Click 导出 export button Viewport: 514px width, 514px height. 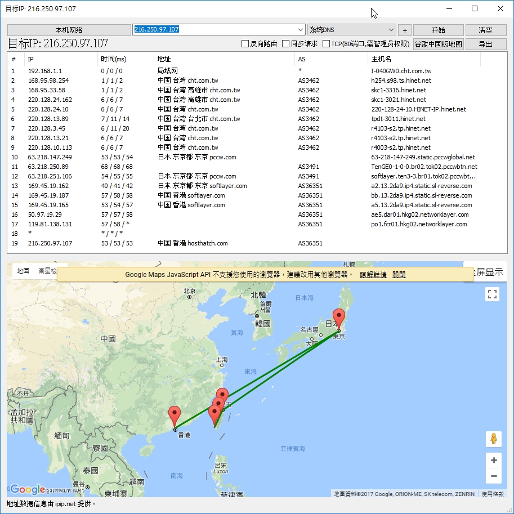click(x=485, y=44)
